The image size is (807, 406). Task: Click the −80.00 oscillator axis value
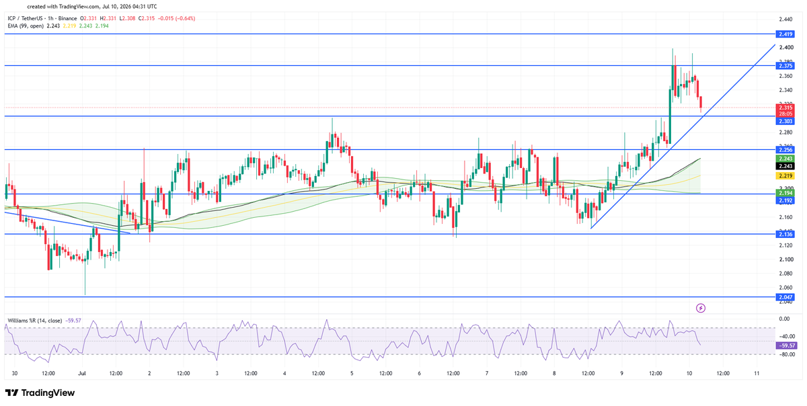pyautogui.click(x=785, y=355)
